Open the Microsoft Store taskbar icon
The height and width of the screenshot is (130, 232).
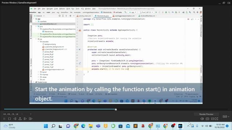(120, 126)
